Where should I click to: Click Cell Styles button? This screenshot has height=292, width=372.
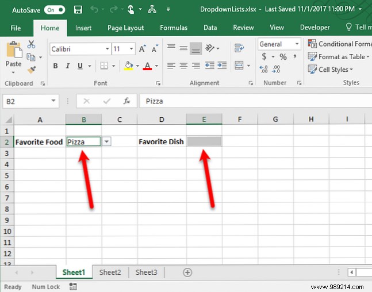(330, 70)
